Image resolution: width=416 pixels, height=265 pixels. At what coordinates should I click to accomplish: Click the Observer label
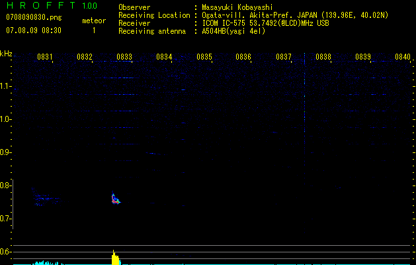(x=134, y=7)
